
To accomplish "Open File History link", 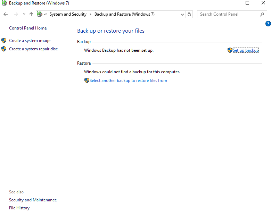I will point(19,208).
